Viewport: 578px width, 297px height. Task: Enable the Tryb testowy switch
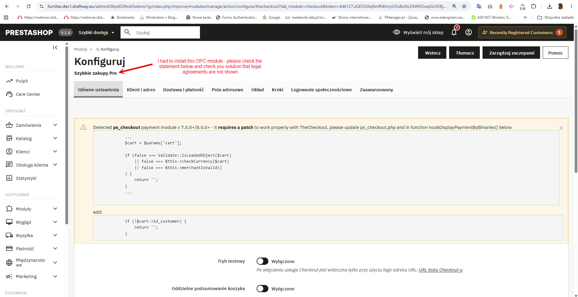(262, 261)
